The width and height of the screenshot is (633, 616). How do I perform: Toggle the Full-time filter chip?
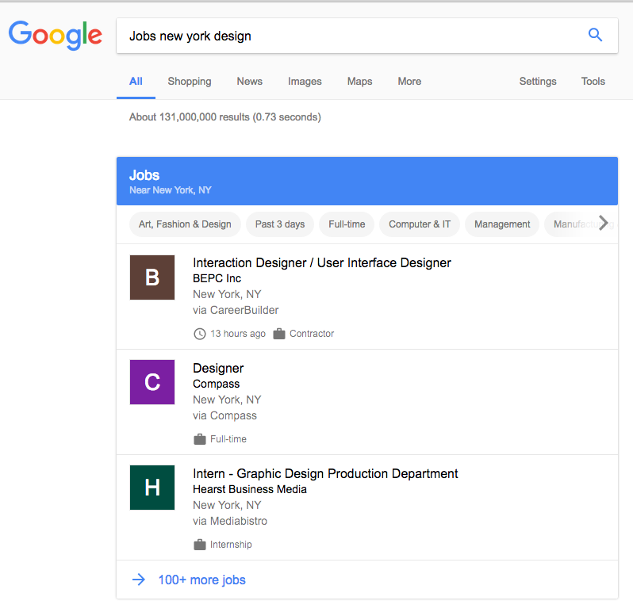(347, 224)
